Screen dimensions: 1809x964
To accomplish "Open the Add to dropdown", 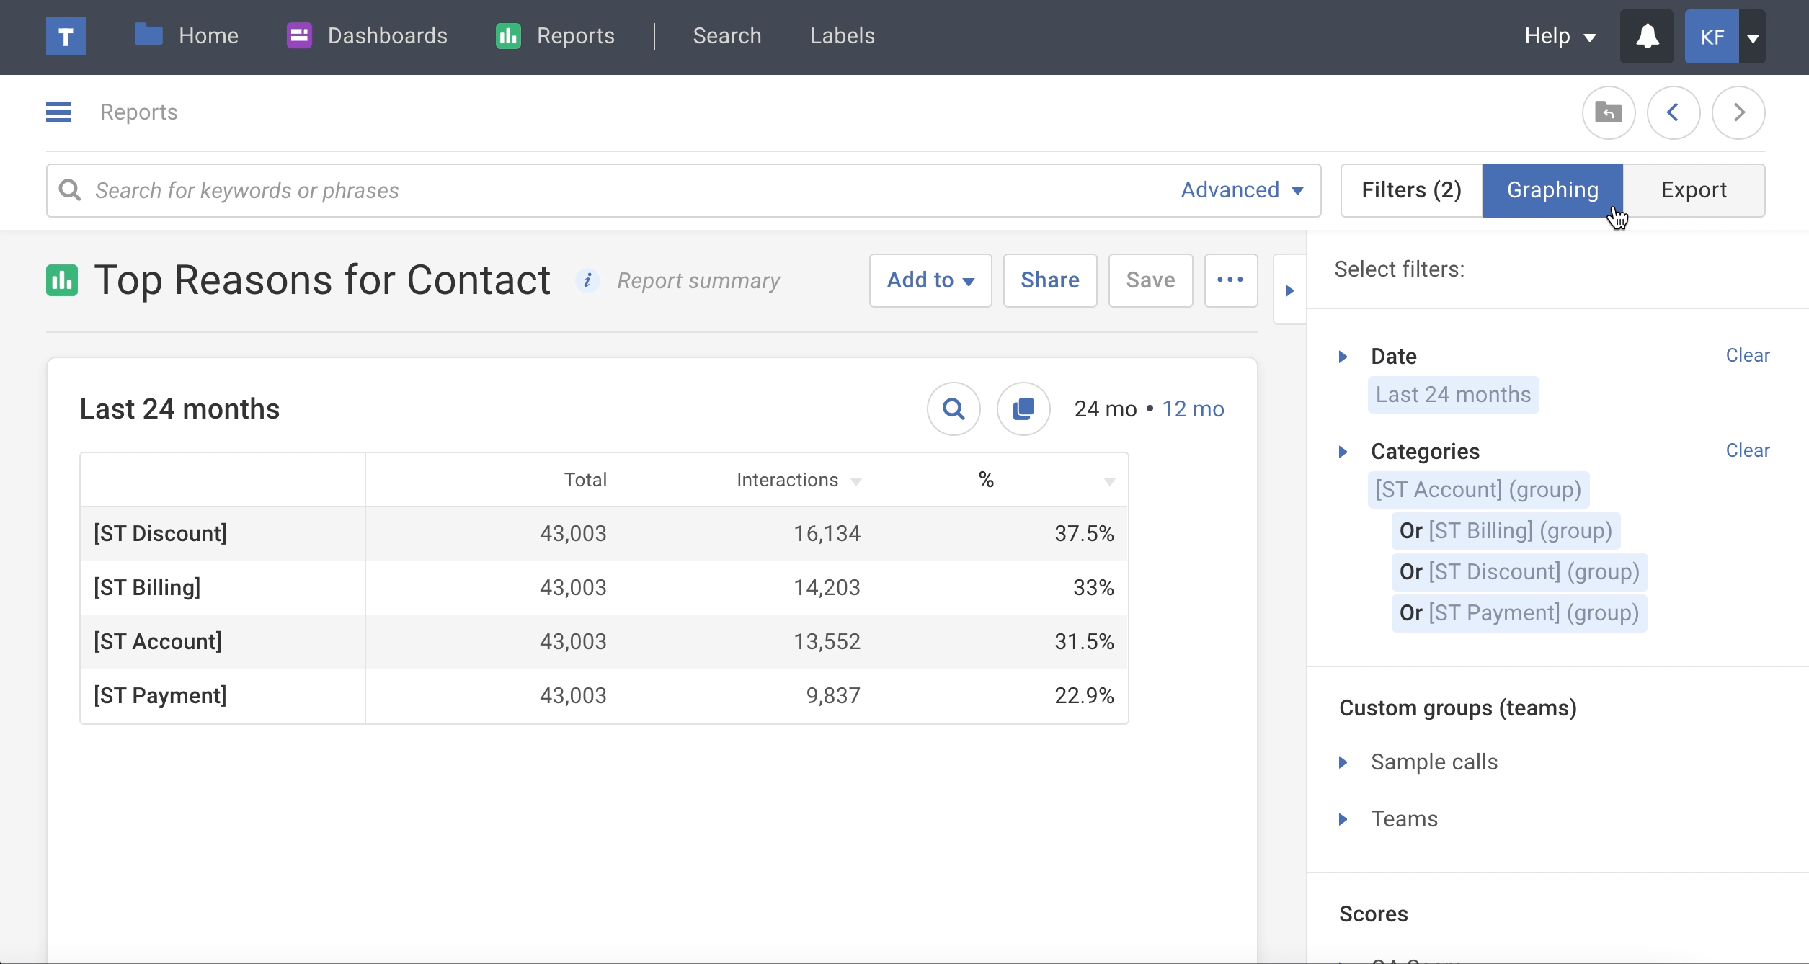I will [x=930, y=280].
